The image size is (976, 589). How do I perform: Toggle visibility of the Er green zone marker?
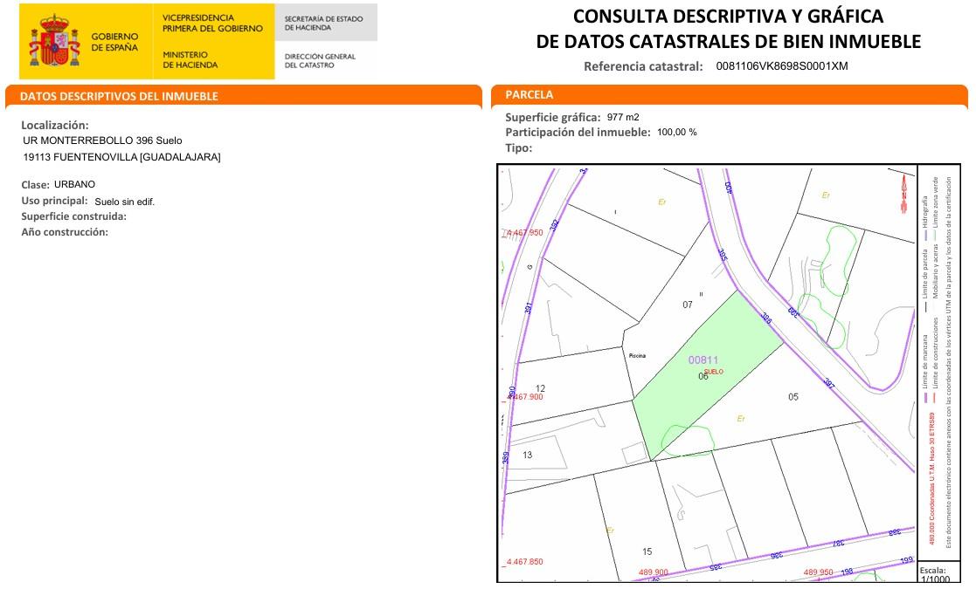coord(739,418)
